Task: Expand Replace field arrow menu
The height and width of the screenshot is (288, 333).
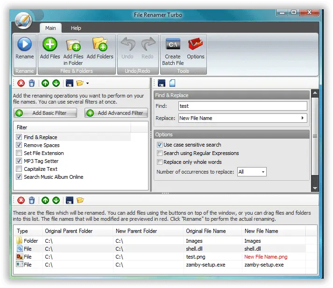Action: [x=303, y=118]
